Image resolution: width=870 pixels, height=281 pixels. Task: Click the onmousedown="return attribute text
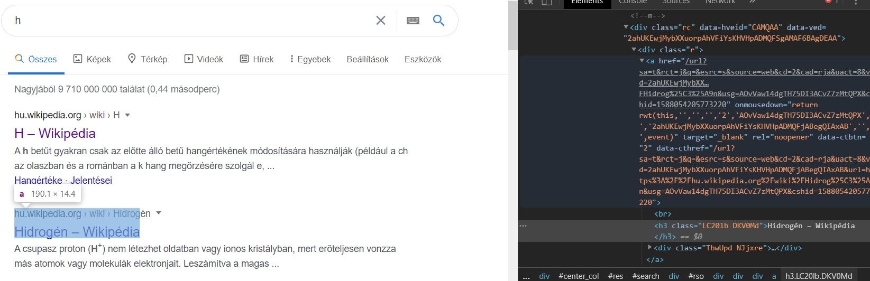[x=776, y=105]
